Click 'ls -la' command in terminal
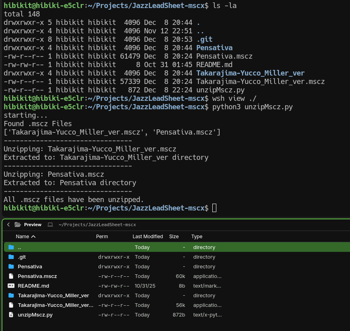The image size is (350, 331). 224,5
